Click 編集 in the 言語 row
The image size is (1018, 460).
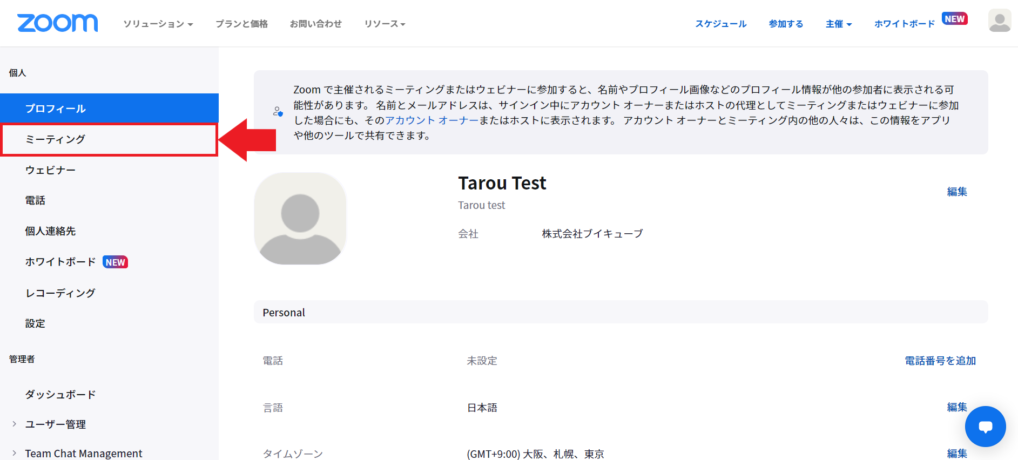click(957, 407)
